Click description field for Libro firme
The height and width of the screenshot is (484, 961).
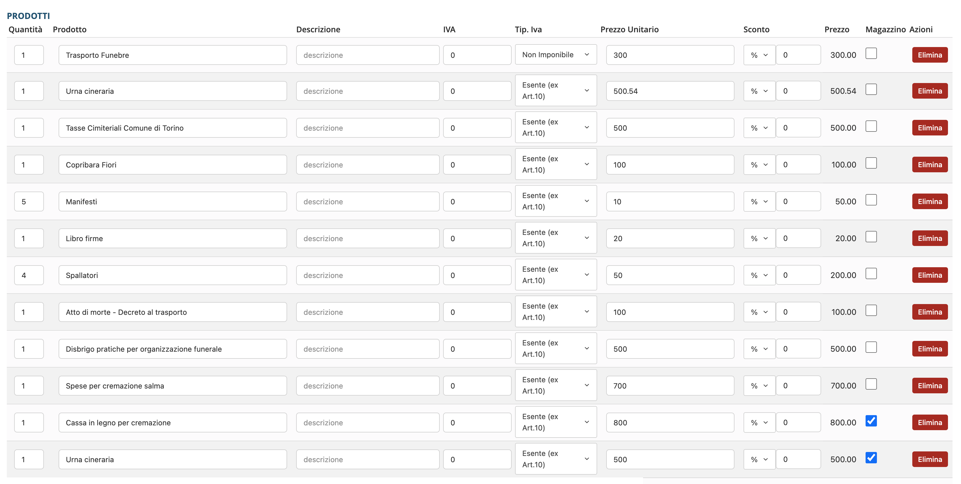click(x=367, y=238)
